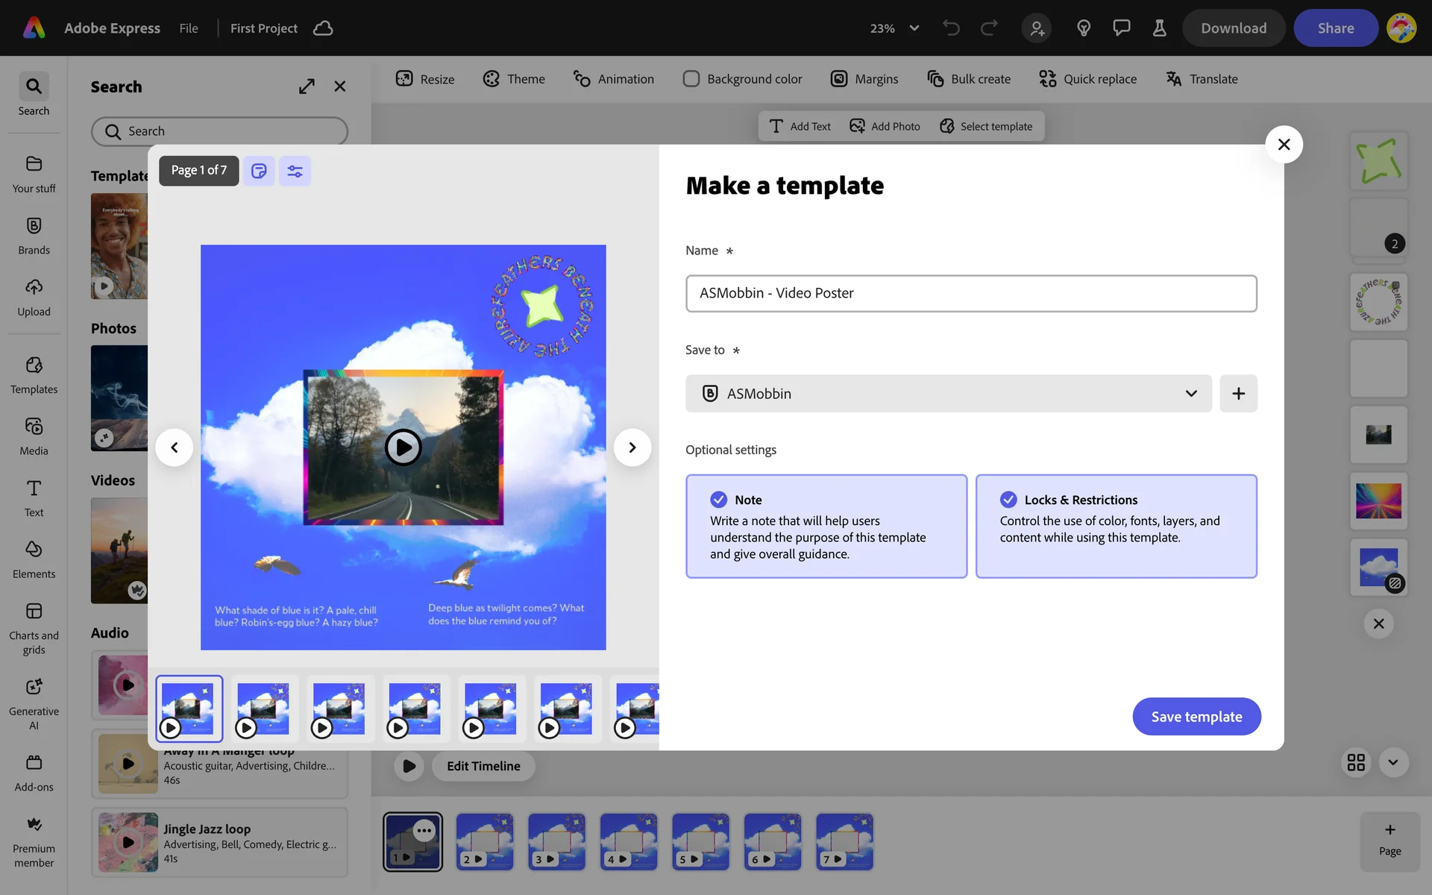This screenshot has height=895, width=1432.
Task: Open the Animation options
Action: click(x=613, y=79)
